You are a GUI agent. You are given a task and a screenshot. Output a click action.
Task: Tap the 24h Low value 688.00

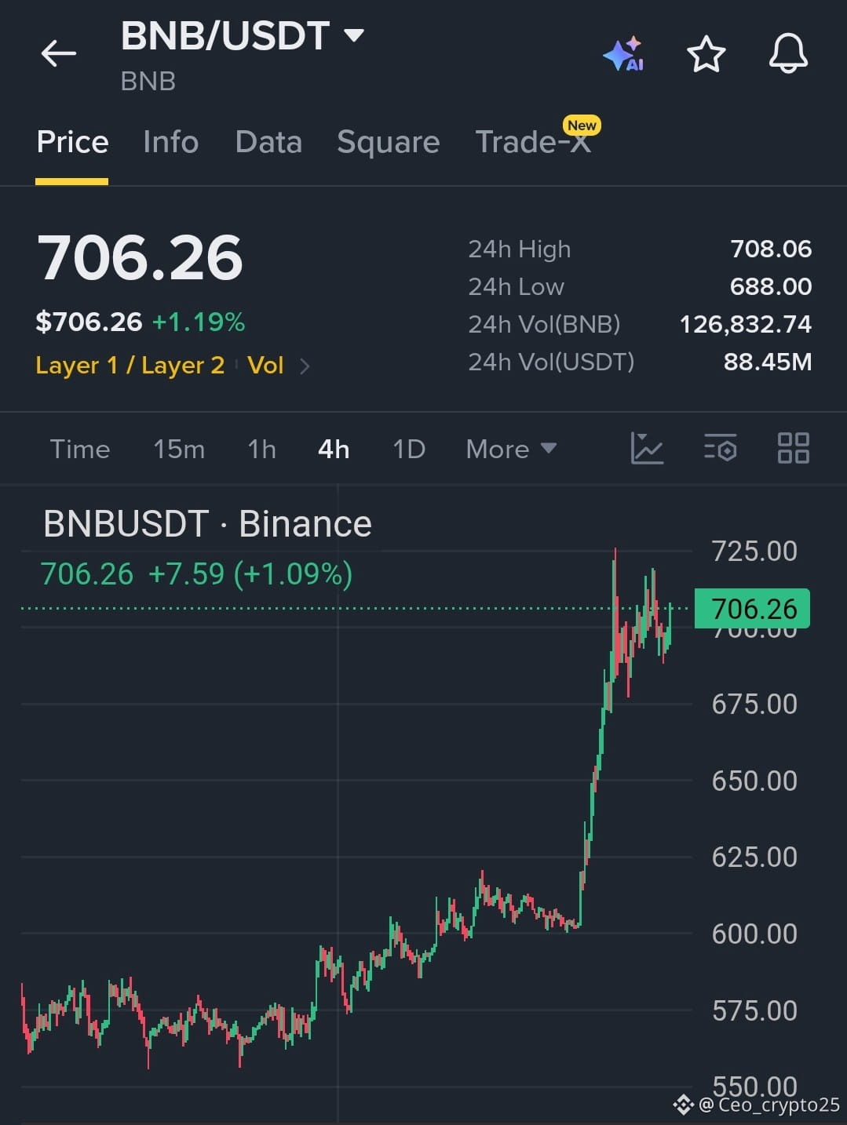[x=771, y=287]
